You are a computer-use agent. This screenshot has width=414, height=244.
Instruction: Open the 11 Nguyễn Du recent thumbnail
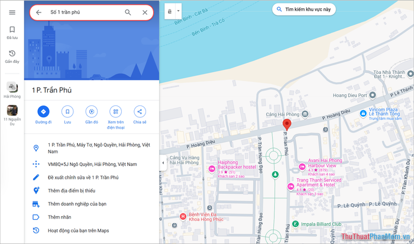coord(12,110)
